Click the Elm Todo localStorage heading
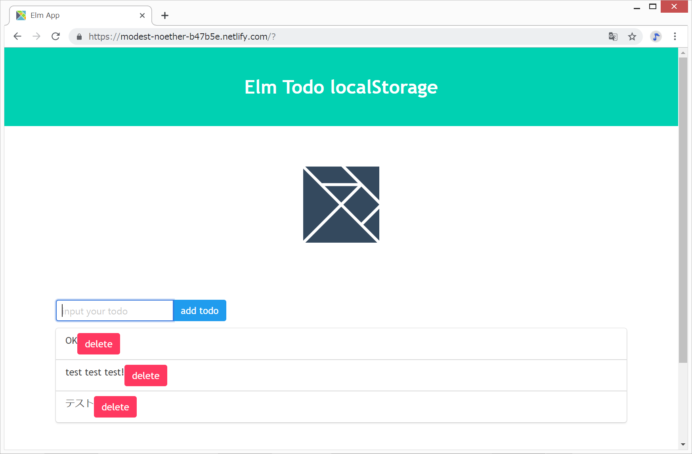The width and height of the screenshot is (692, 454). coord(341,87)
